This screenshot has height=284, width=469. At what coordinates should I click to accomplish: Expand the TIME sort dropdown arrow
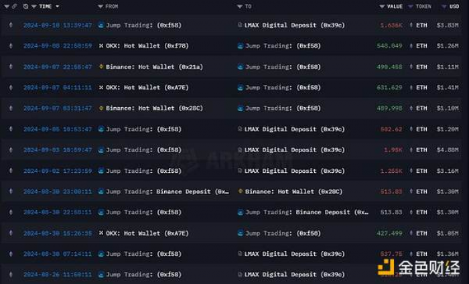point(58,6)
